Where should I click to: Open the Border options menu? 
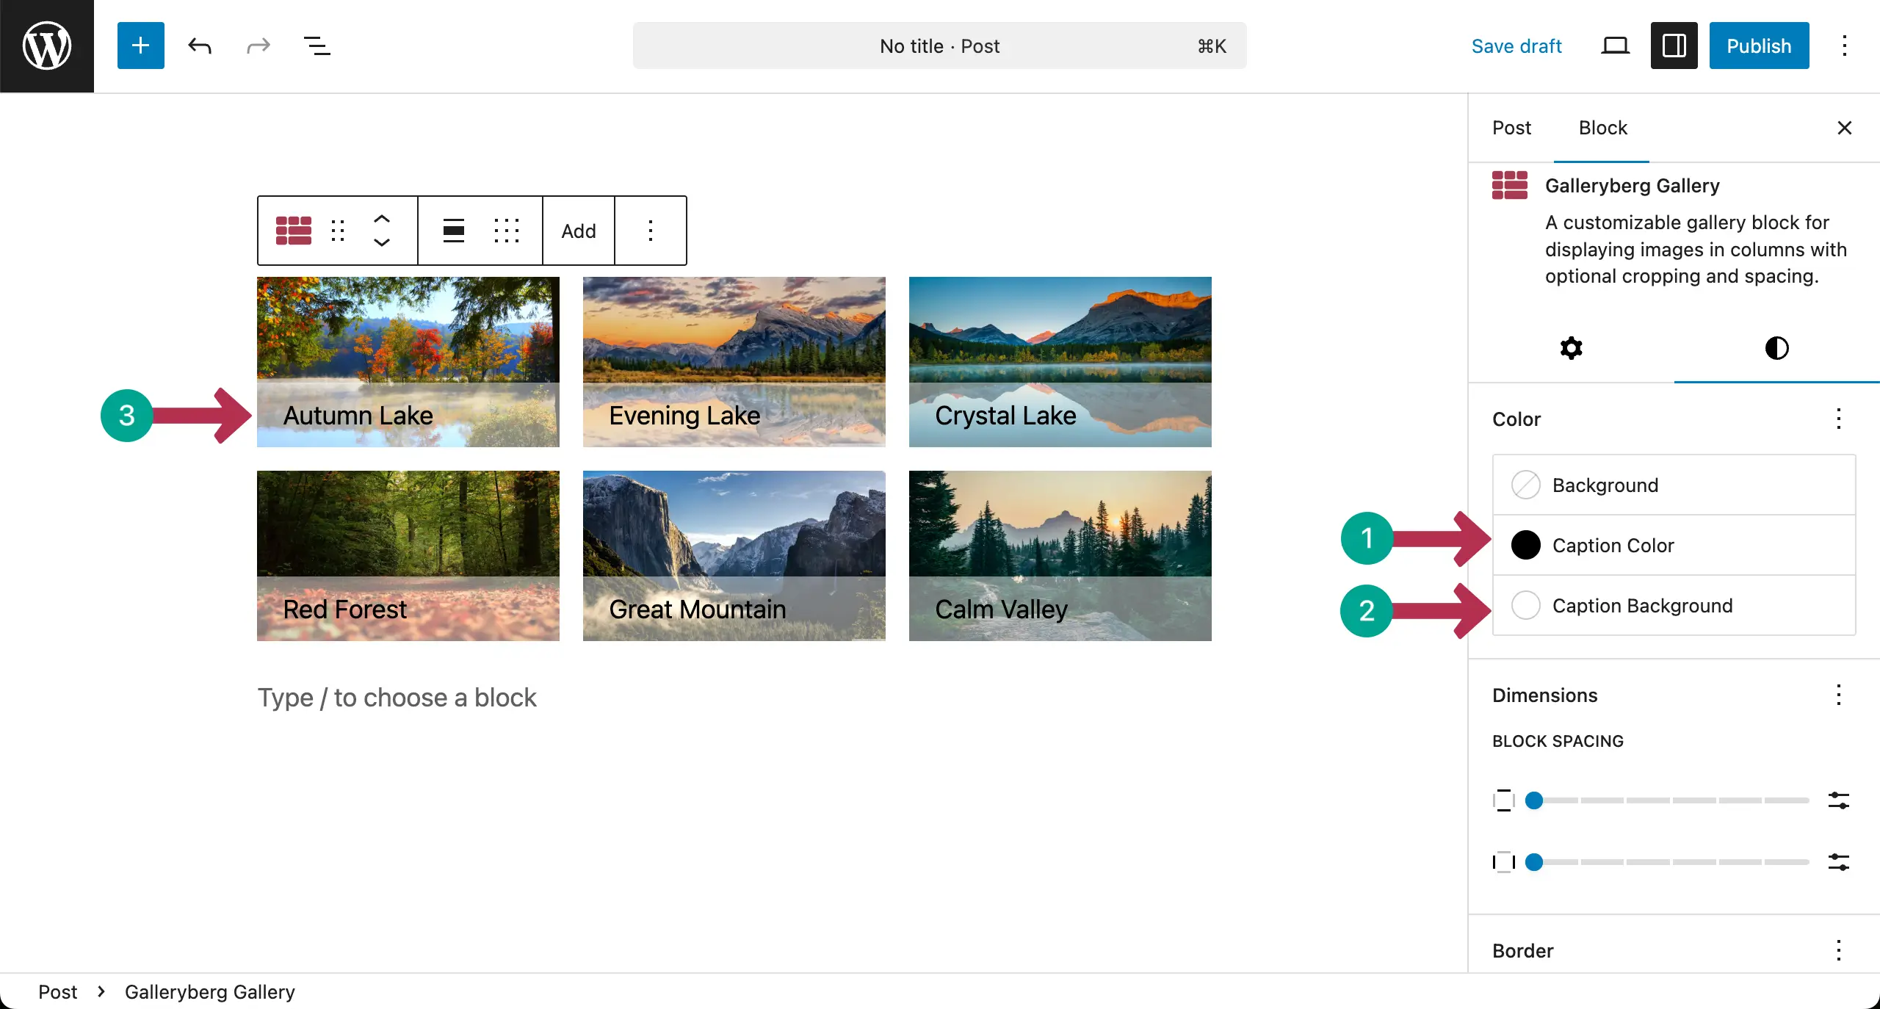click(1838, 949)
